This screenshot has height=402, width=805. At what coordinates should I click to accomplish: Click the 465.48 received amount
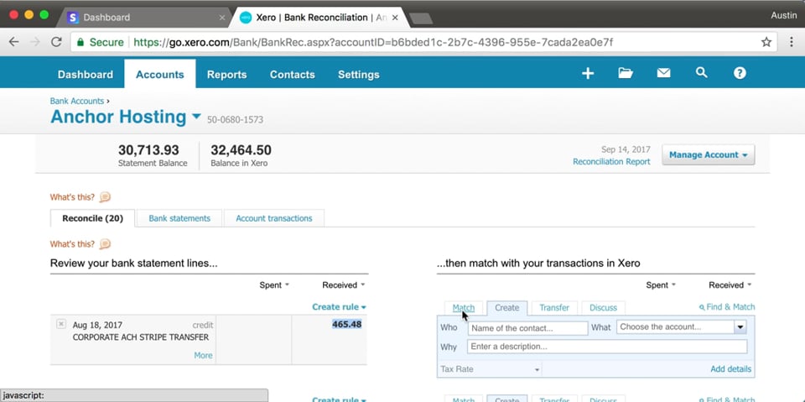(x=346, y=324)
